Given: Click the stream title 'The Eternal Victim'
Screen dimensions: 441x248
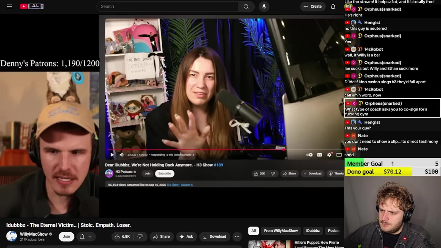Looking at the screenshot, I should (69, 225).
